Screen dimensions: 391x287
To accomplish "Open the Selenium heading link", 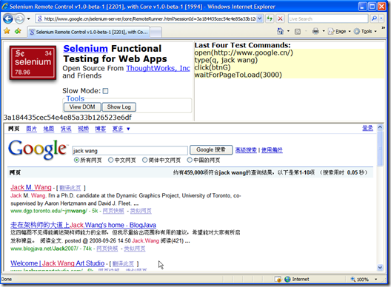I will tap(86, 49).
